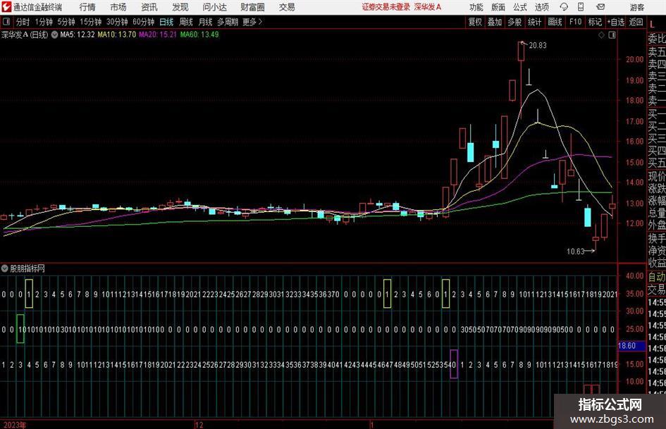Click the diamond icon at chart top right
The height and width of the screenshot is (429, 666).
click(x=601, y=35)
